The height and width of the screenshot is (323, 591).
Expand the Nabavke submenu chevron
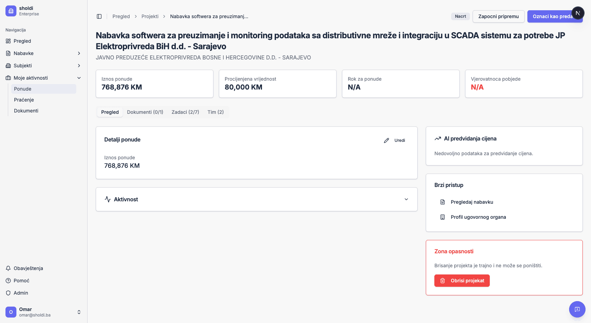pos(79,53)
